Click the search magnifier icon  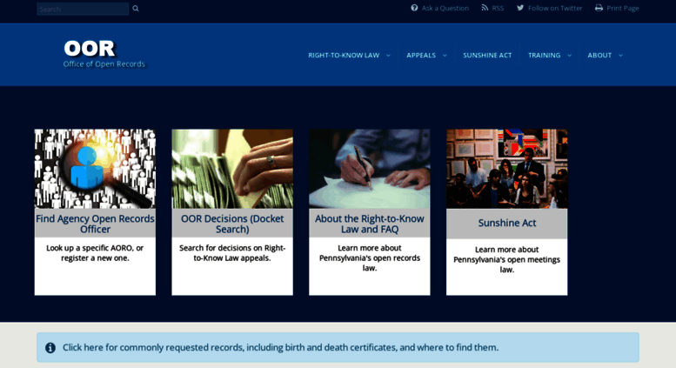136,8
